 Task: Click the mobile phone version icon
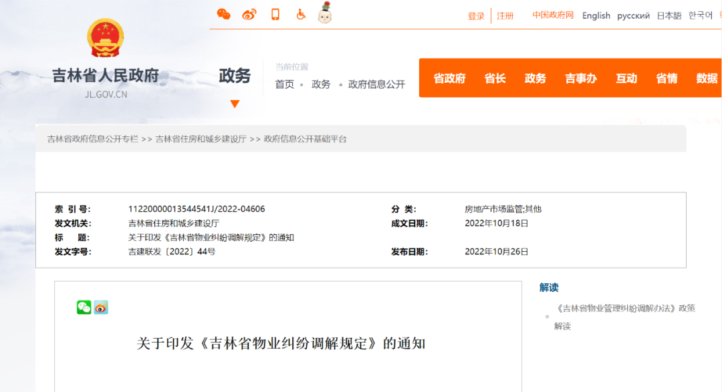click(x=275, y=15)
